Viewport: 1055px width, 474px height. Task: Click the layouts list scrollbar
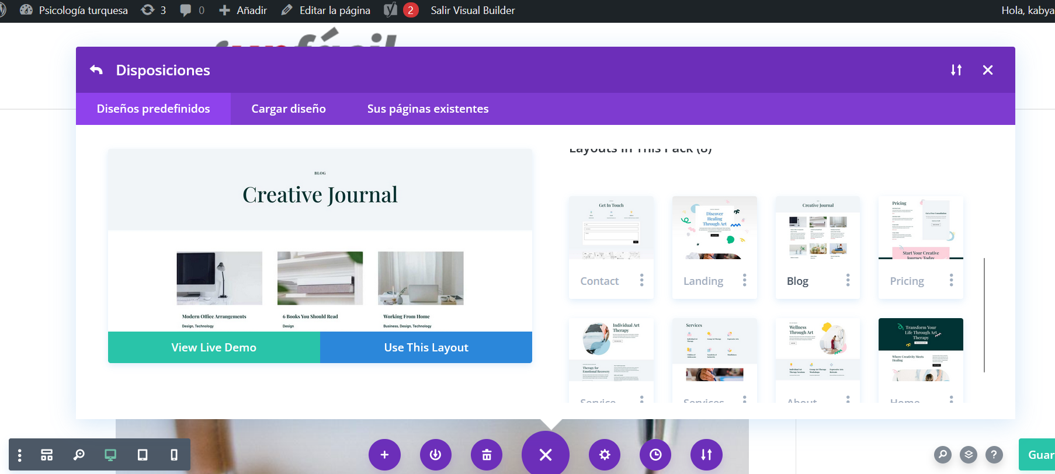click(984, 315)
